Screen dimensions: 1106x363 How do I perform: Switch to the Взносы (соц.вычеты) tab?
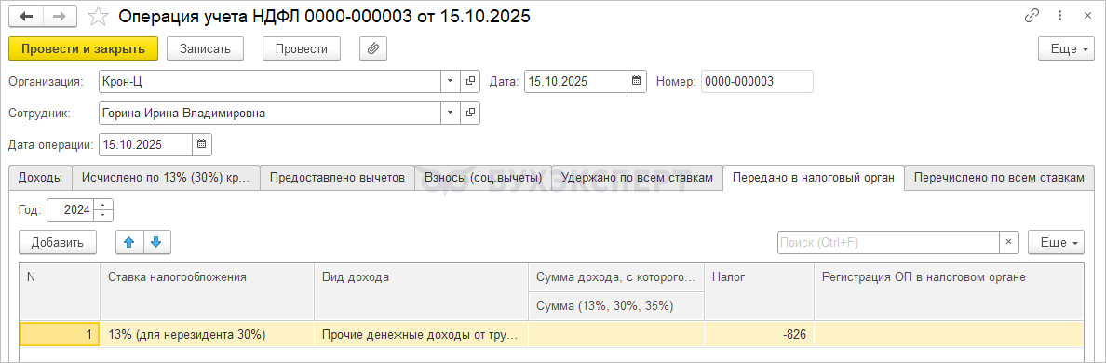[482, 178]
